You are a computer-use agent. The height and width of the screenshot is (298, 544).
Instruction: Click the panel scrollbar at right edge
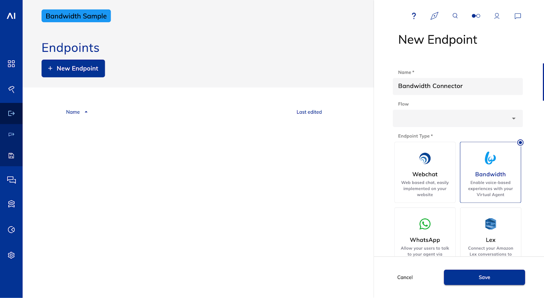click(x=543, y=82)
